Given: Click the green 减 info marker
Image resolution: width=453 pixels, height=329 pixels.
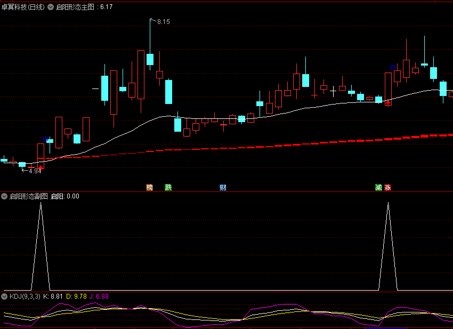Looking at the screenshot, I should [x=378, y=187].
